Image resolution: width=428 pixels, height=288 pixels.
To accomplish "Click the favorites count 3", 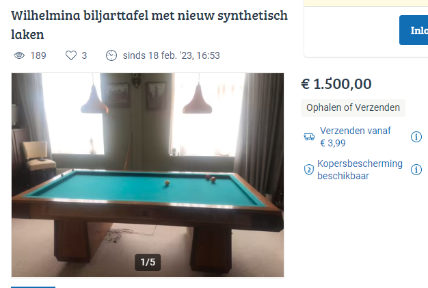I will click(84, 55).
